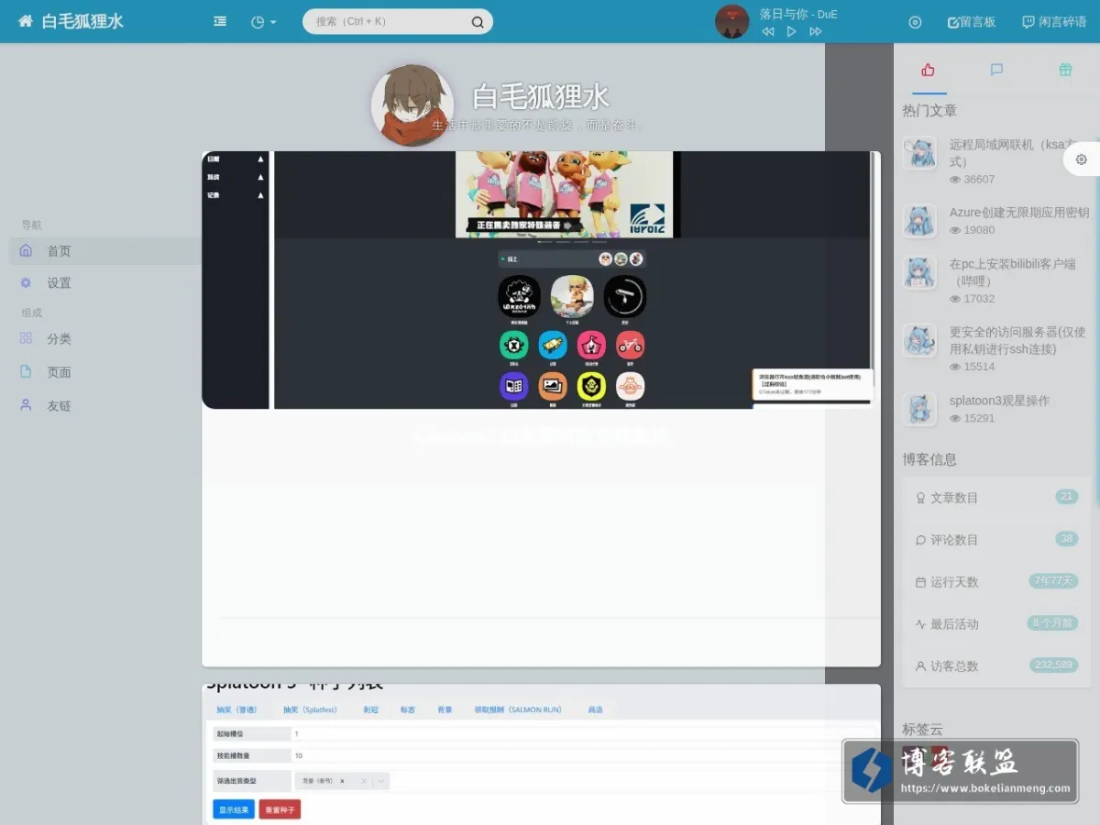1100x825 pixels.
Task: Click the featured Splatoon article cover image
Action: 541,280
